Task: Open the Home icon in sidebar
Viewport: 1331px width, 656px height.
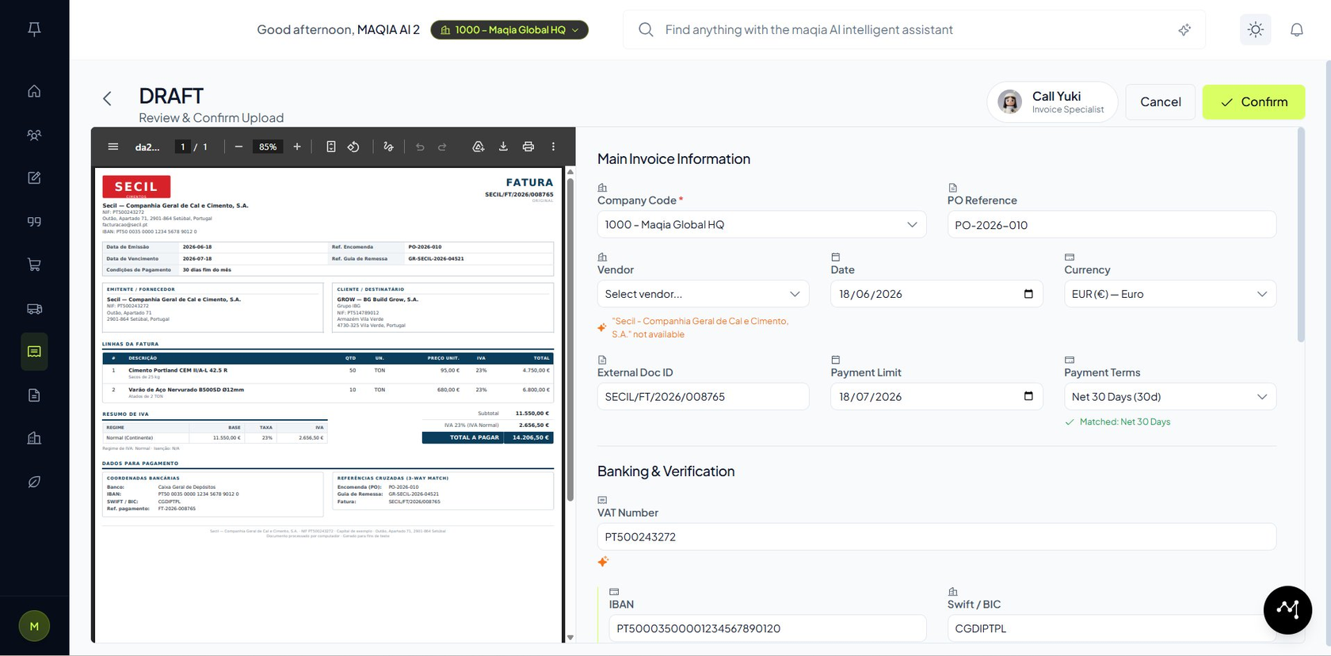Action: tap(34, 91)
